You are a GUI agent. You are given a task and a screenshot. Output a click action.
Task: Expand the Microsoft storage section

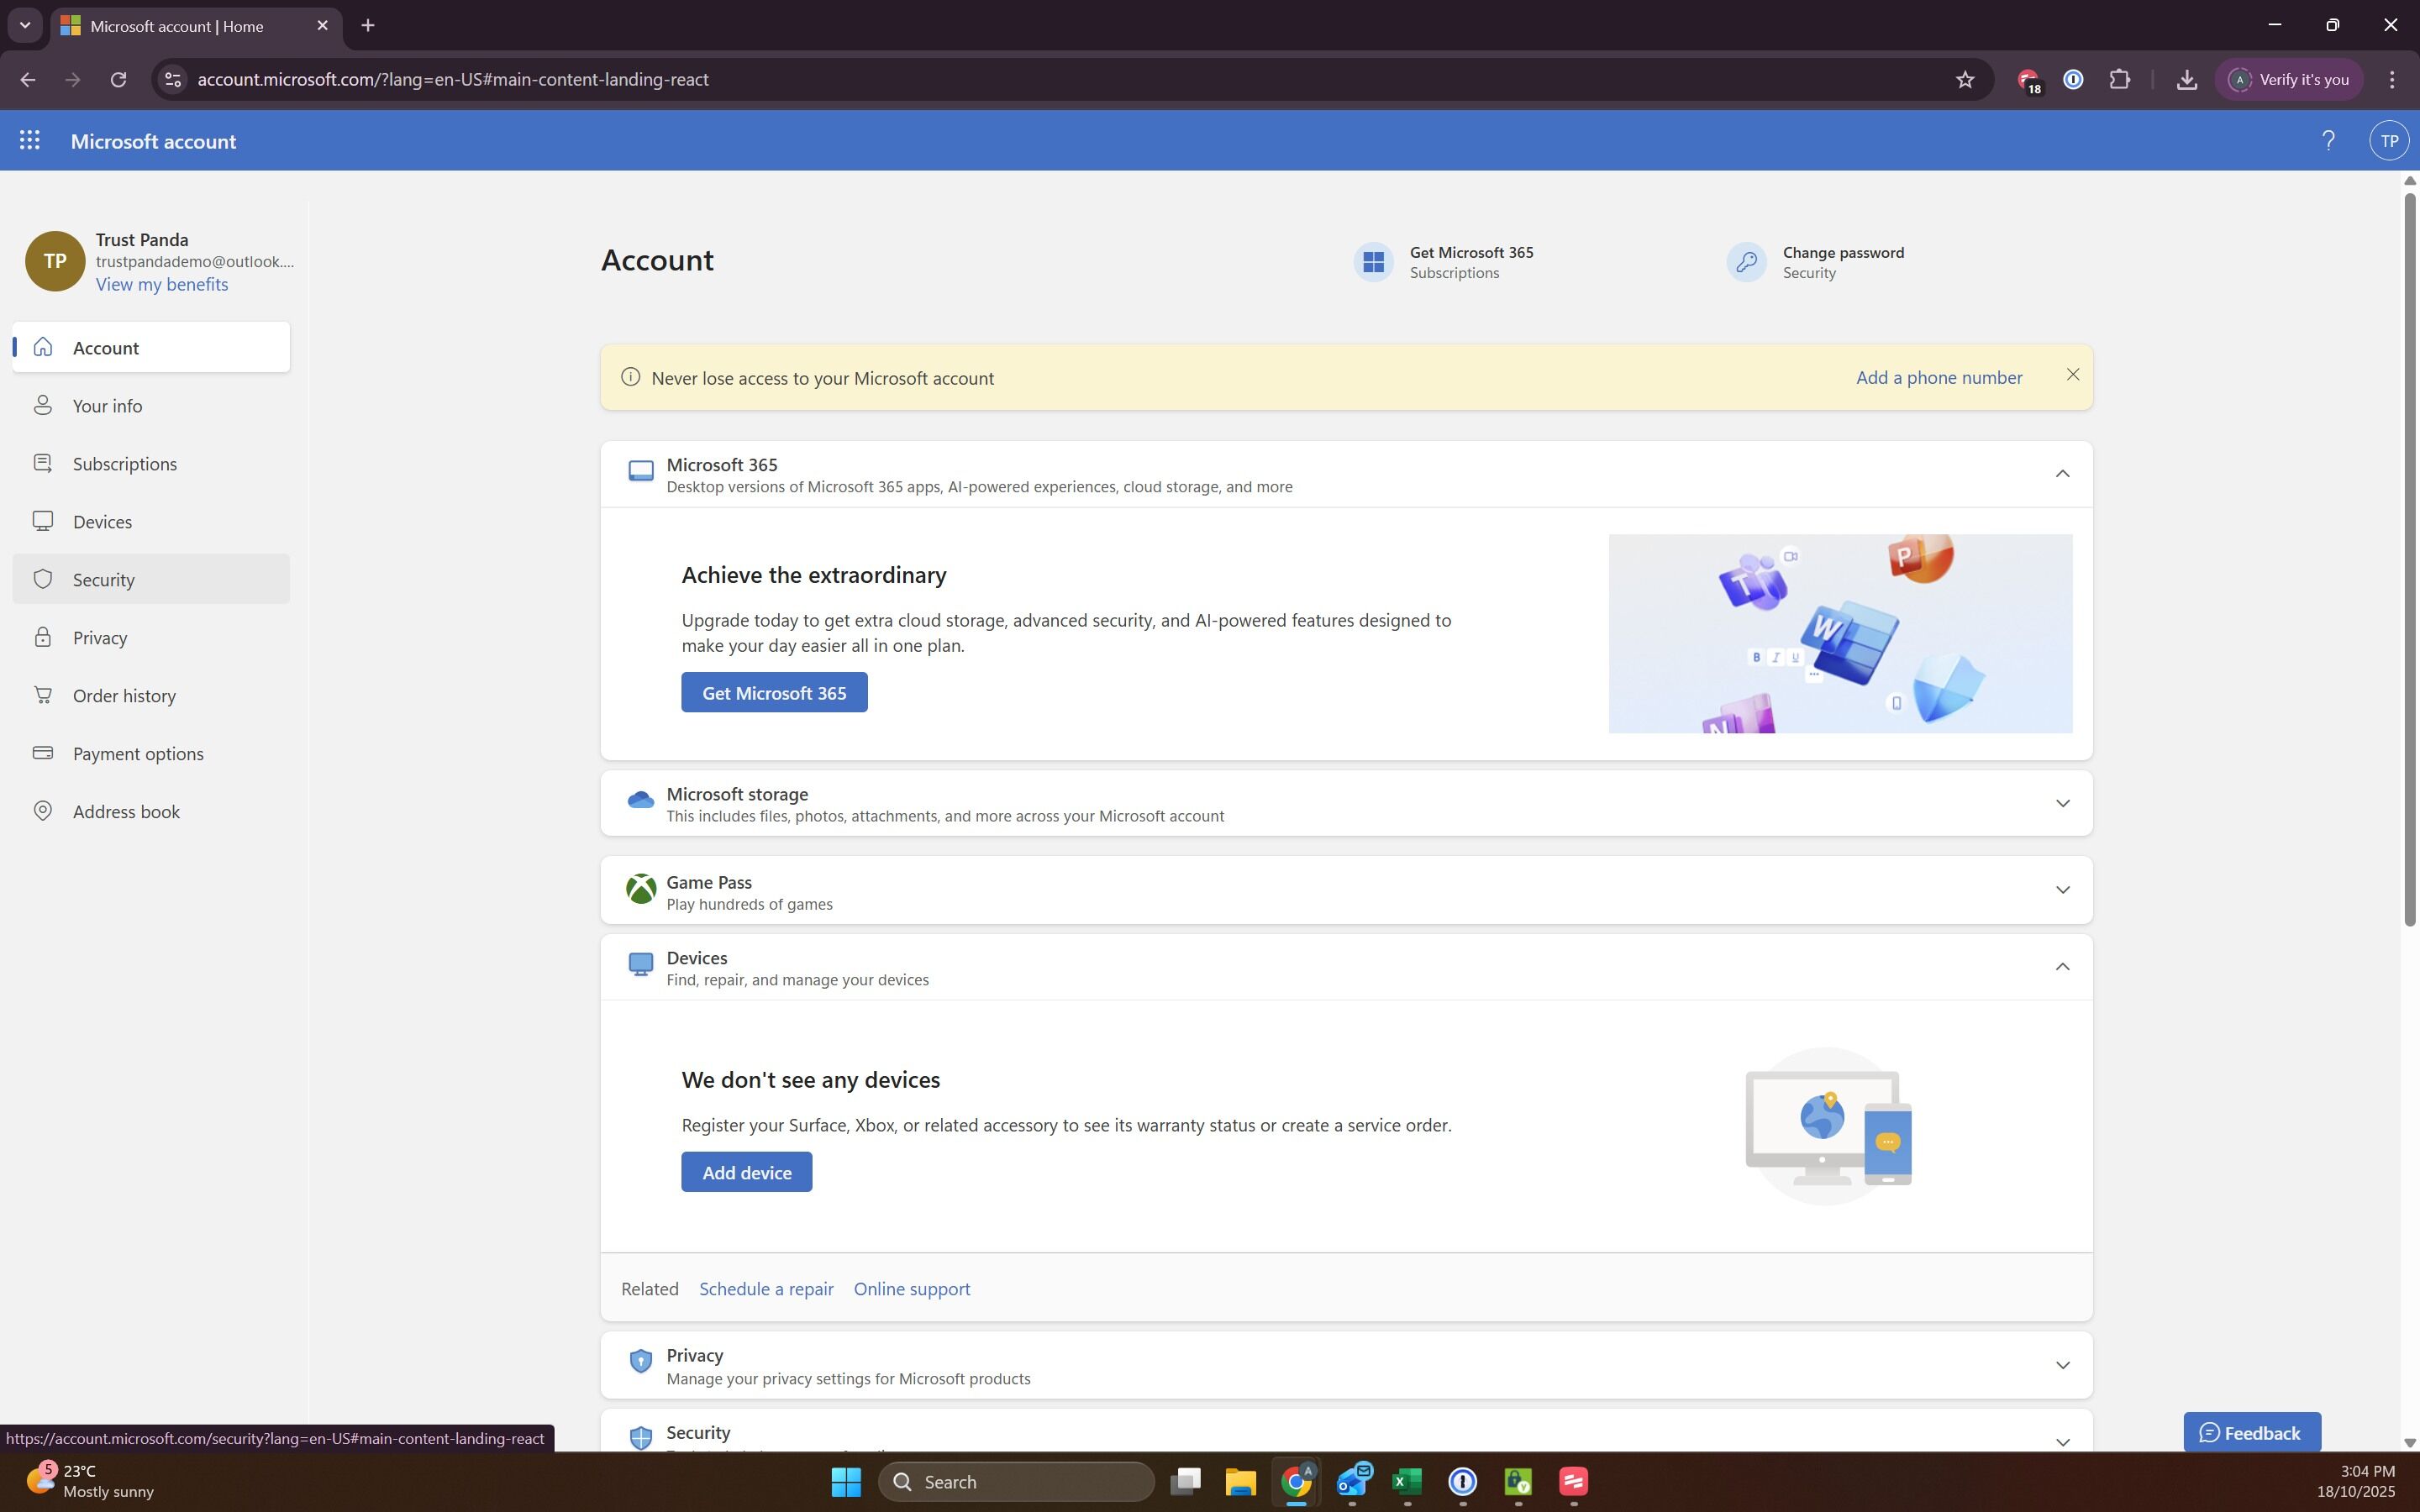point(2061,804)
